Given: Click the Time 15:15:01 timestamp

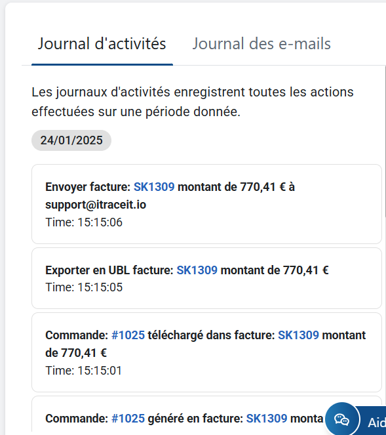Looking at the screenshot, I should [x=83, y=370].
